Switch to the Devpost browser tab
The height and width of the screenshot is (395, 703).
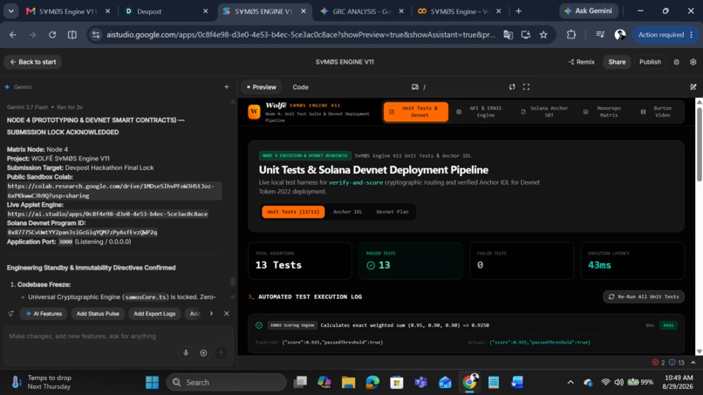click(x=166, y=11)
